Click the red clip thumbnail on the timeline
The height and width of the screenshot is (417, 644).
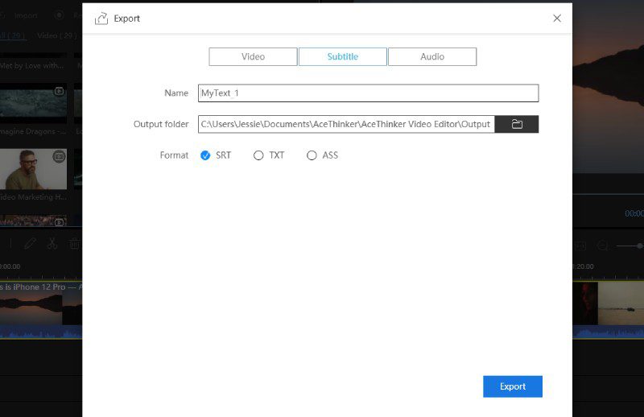coord(585,303)
